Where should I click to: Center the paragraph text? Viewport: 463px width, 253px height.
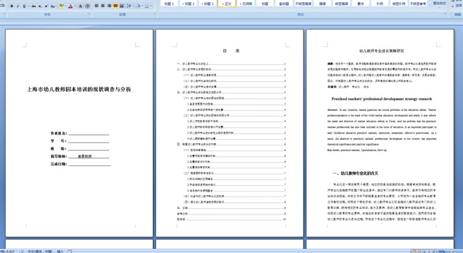coord(103,6)
